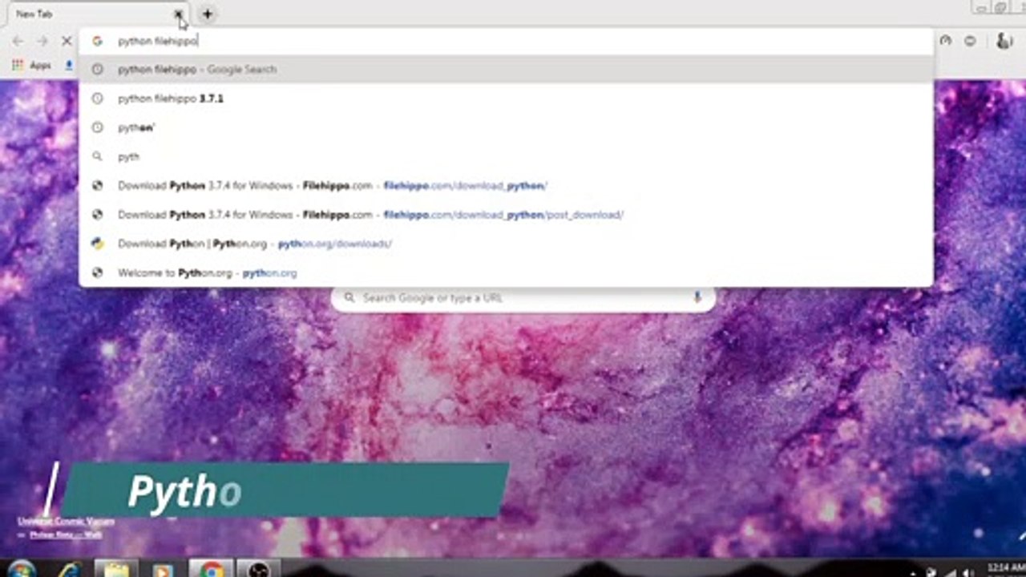Choose the 'pyth' search suggestion
Screen dimensions: 1026x577
point(506,157)
